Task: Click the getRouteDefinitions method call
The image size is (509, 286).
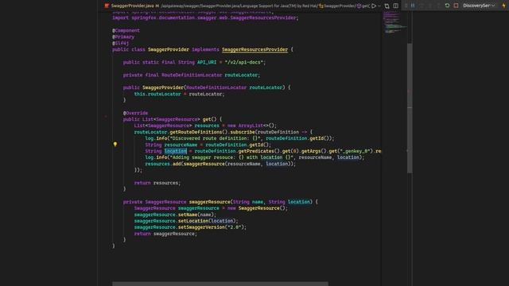Action: pyautogui.click(x=196, y=132)
